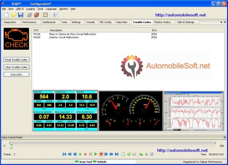Select the P0200 Injector Circuit Malfunction row
This screenshot has width=228, height=165.
pos(128,37)
